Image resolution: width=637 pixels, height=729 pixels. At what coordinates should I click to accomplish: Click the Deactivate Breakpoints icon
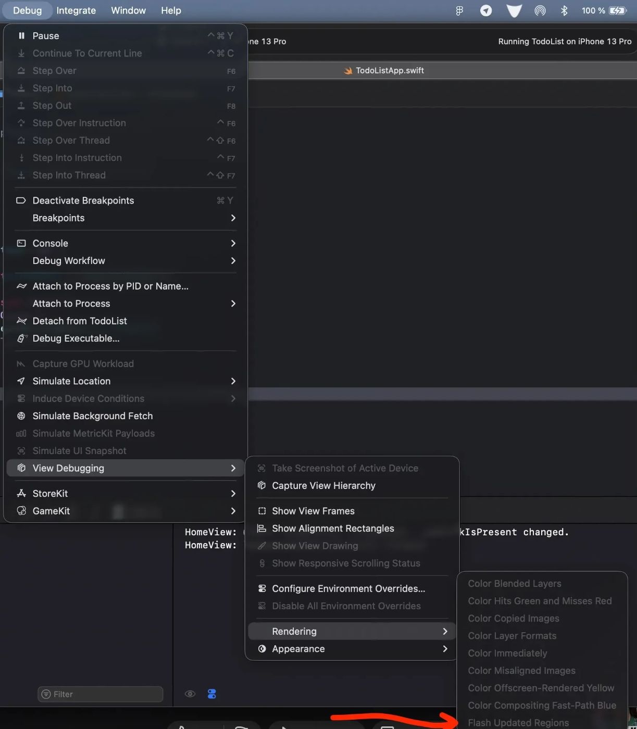[21, 200]
